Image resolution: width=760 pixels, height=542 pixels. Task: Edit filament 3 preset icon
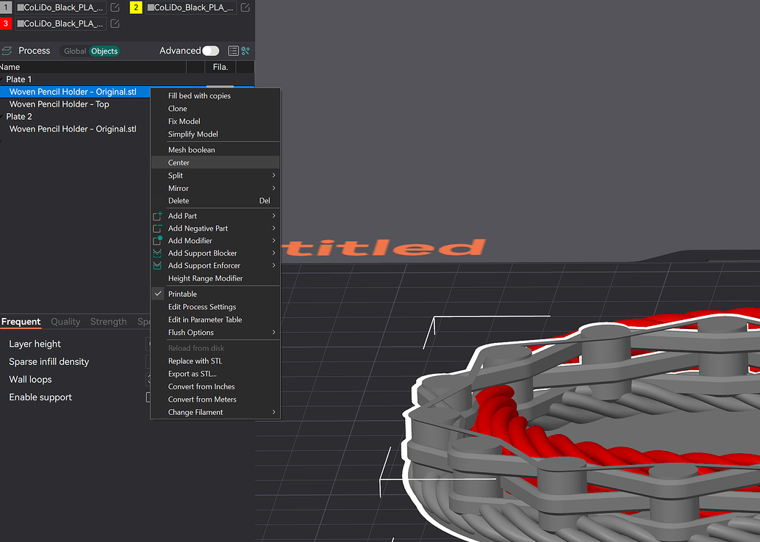[x=115, y=24]
